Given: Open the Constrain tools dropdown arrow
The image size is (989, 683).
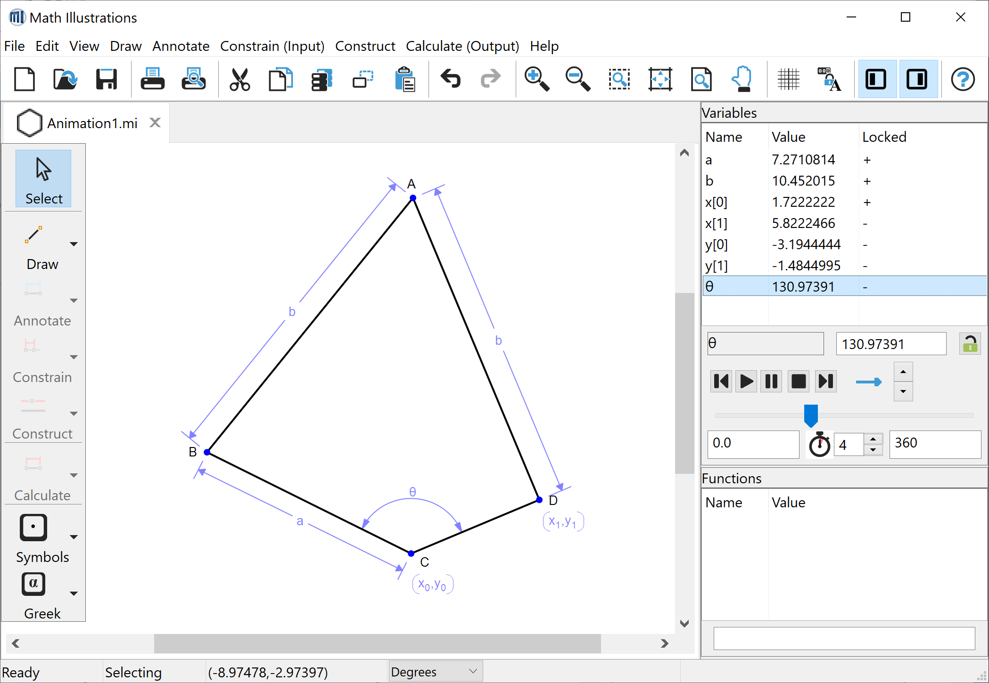Looking at the screenshot, I should pos(74,357).
